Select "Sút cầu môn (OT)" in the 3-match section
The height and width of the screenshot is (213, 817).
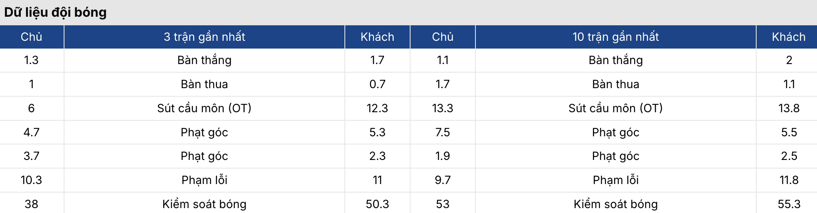coord(204,108)
